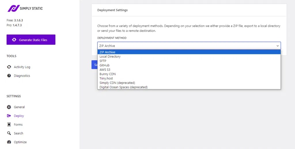Screen dimensions: 295x149
Task: Open Activity Log page
Action: click(22, 67)
